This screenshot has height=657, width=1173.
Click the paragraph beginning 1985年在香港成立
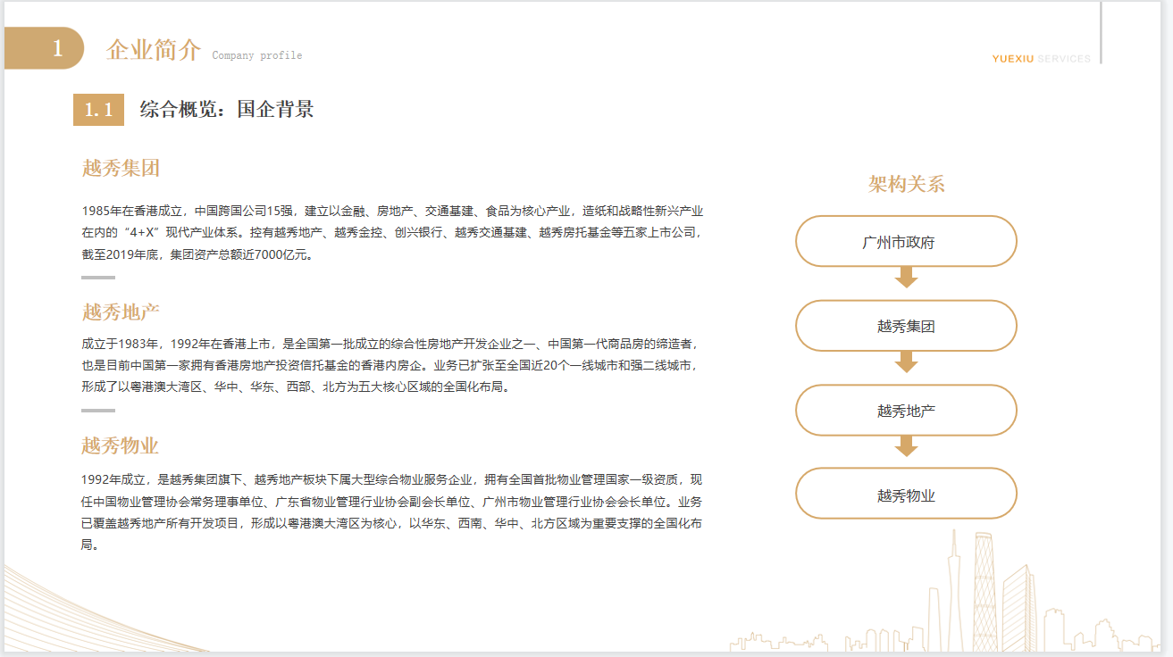391,233
